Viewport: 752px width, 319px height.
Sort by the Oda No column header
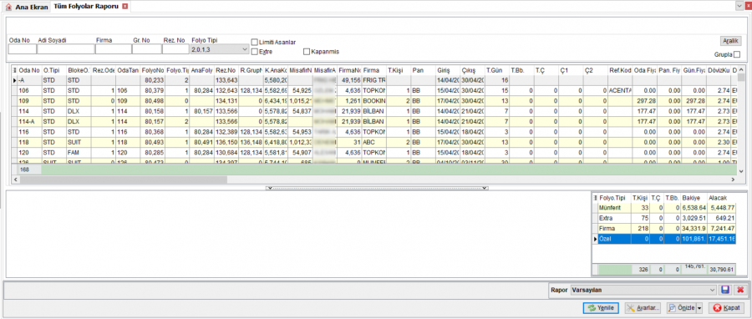click(29, 70)
